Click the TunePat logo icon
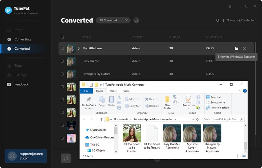Image resolution: width=262 pixels, height=168 pixels. (9, 10)
